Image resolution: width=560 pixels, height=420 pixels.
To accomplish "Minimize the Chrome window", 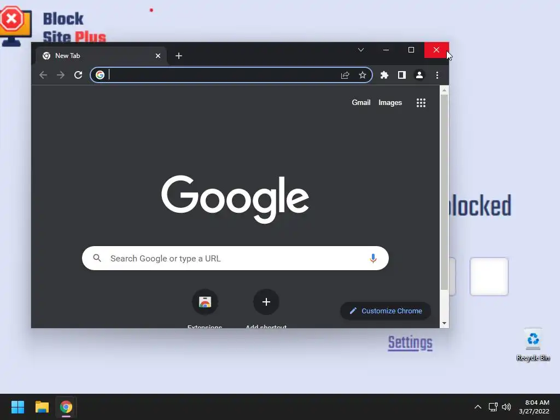I will tap(386, 50).
